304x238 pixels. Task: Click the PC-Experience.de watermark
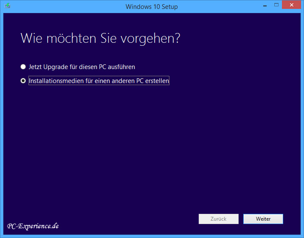(x=33, y=226)
